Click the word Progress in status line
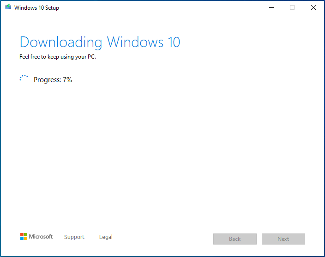Image resolution: width=325 pixels, height=257 pixels. [x=47, y=80]
